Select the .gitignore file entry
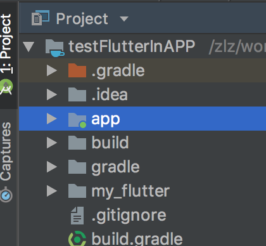 click(x=142, y=216)
